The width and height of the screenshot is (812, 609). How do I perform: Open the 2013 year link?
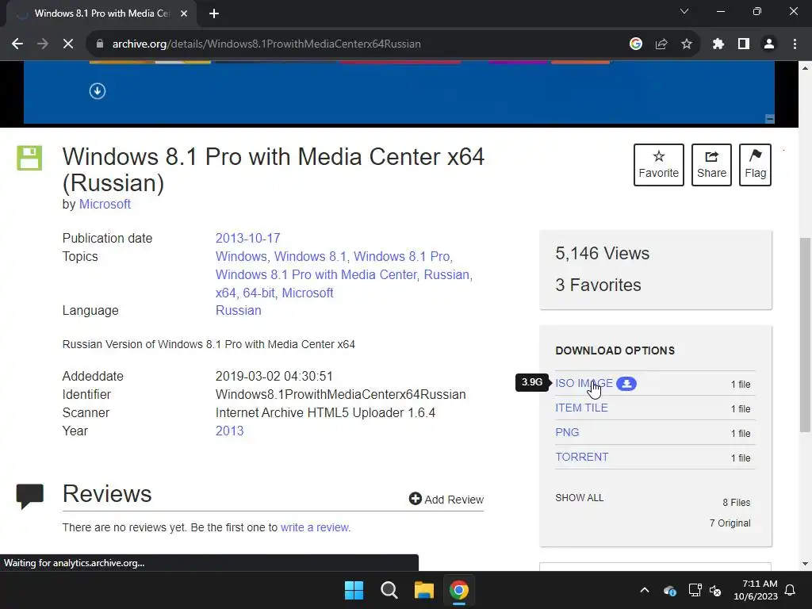[229, 431]
